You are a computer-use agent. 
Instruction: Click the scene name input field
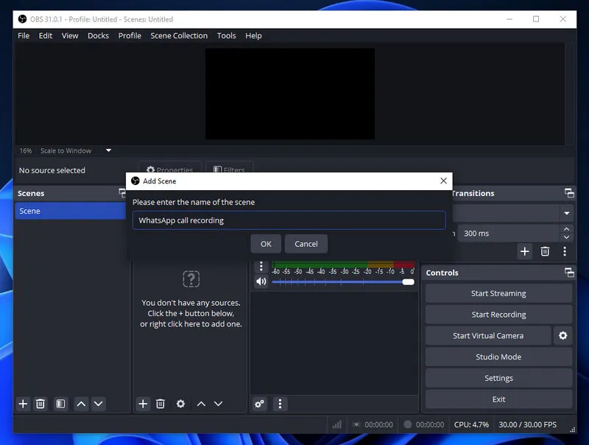(x=289, y=220)
